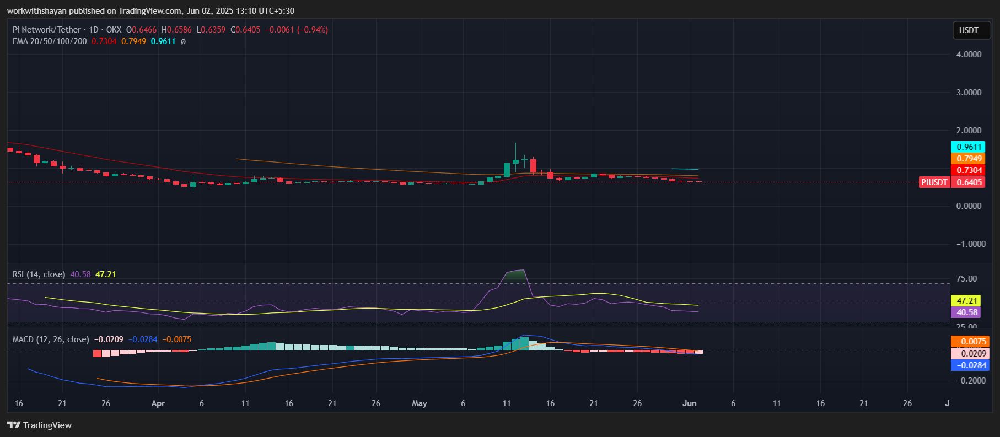Select the EMA 20/50/100/200 indicator legend
1000x437 pixels.
[x=50, y=41]
